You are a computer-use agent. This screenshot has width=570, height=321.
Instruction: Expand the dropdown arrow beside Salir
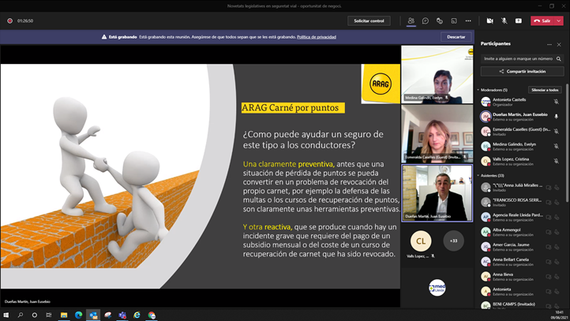pyautogui.click(x=559, y=21)
